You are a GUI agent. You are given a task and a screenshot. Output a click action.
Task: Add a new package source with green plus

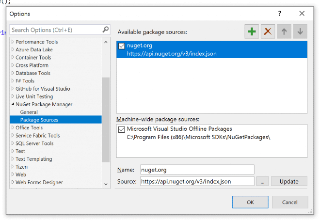click(x=252, y=32)
